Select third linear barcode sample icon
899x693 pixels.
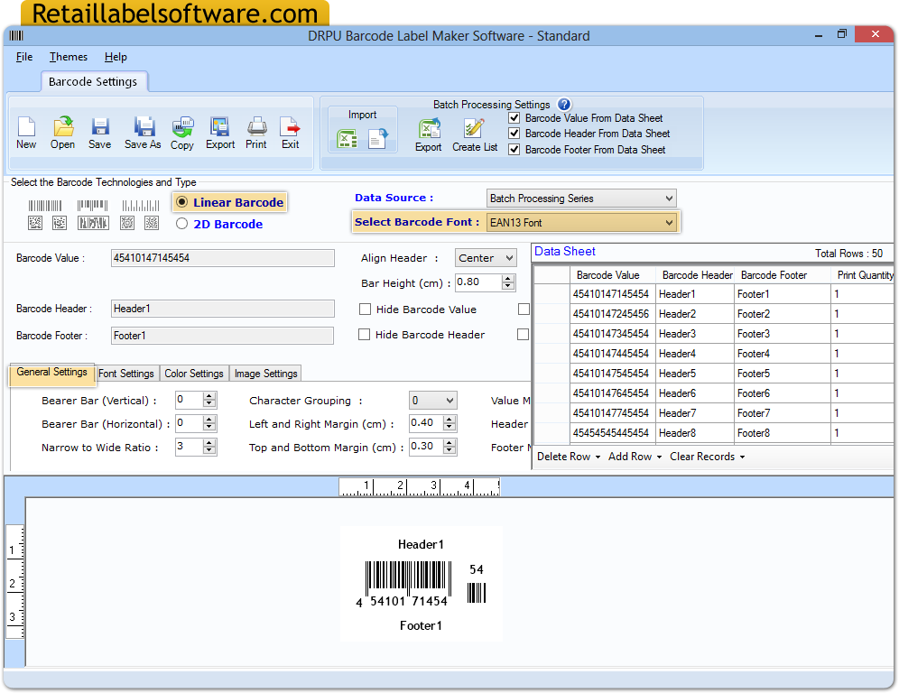coord(141,205)
